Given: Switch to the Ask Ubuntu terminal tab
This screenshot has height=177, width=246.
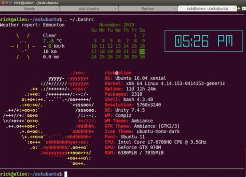Looking at the screenshot, I should click(89, 9).
